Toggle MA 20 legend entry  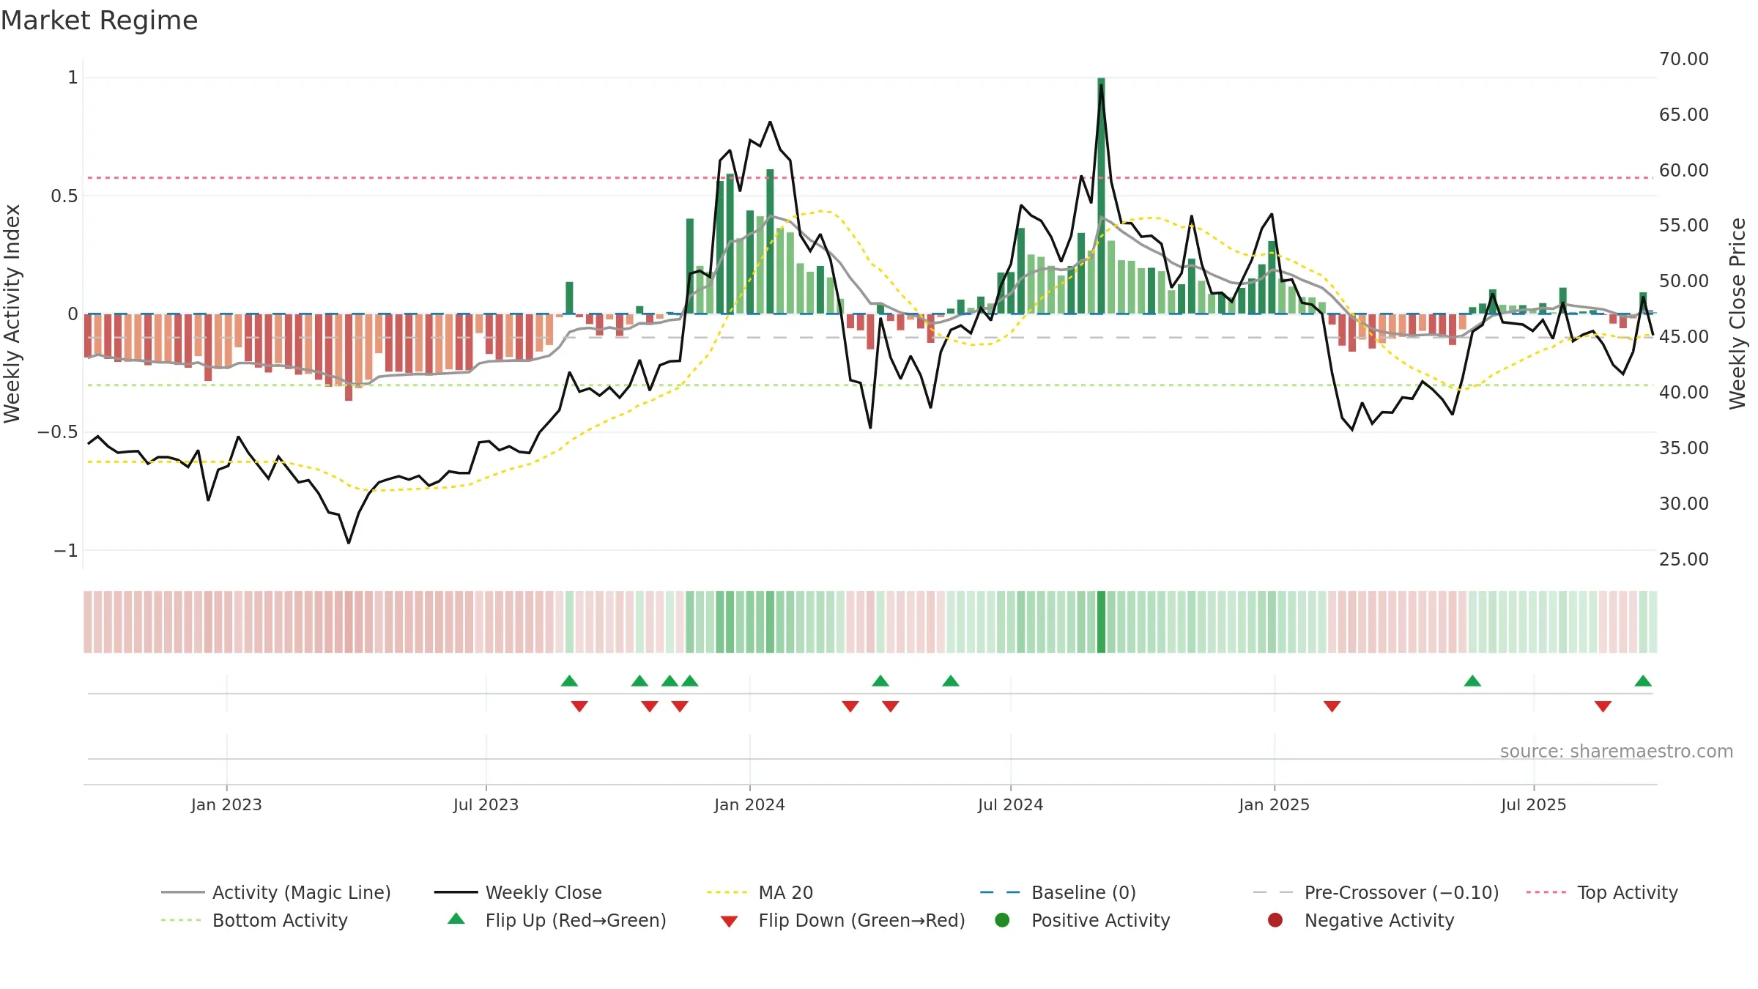(760, 892)
